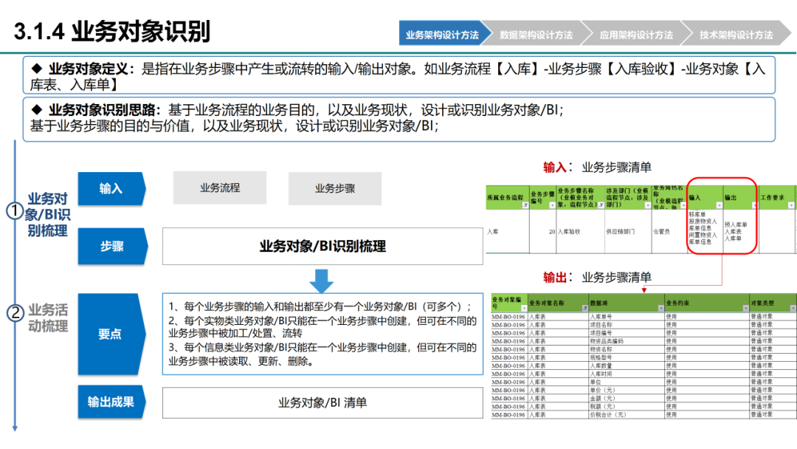
Task: Click the 单价（元） cell
Action: [627, 389]
